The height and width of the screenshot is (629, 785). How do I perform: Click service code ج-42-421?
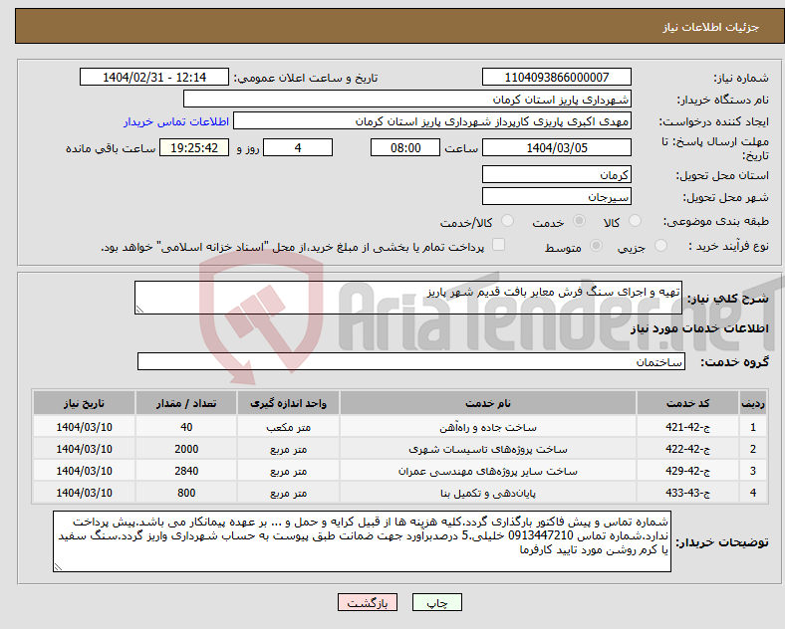[688, 427]
